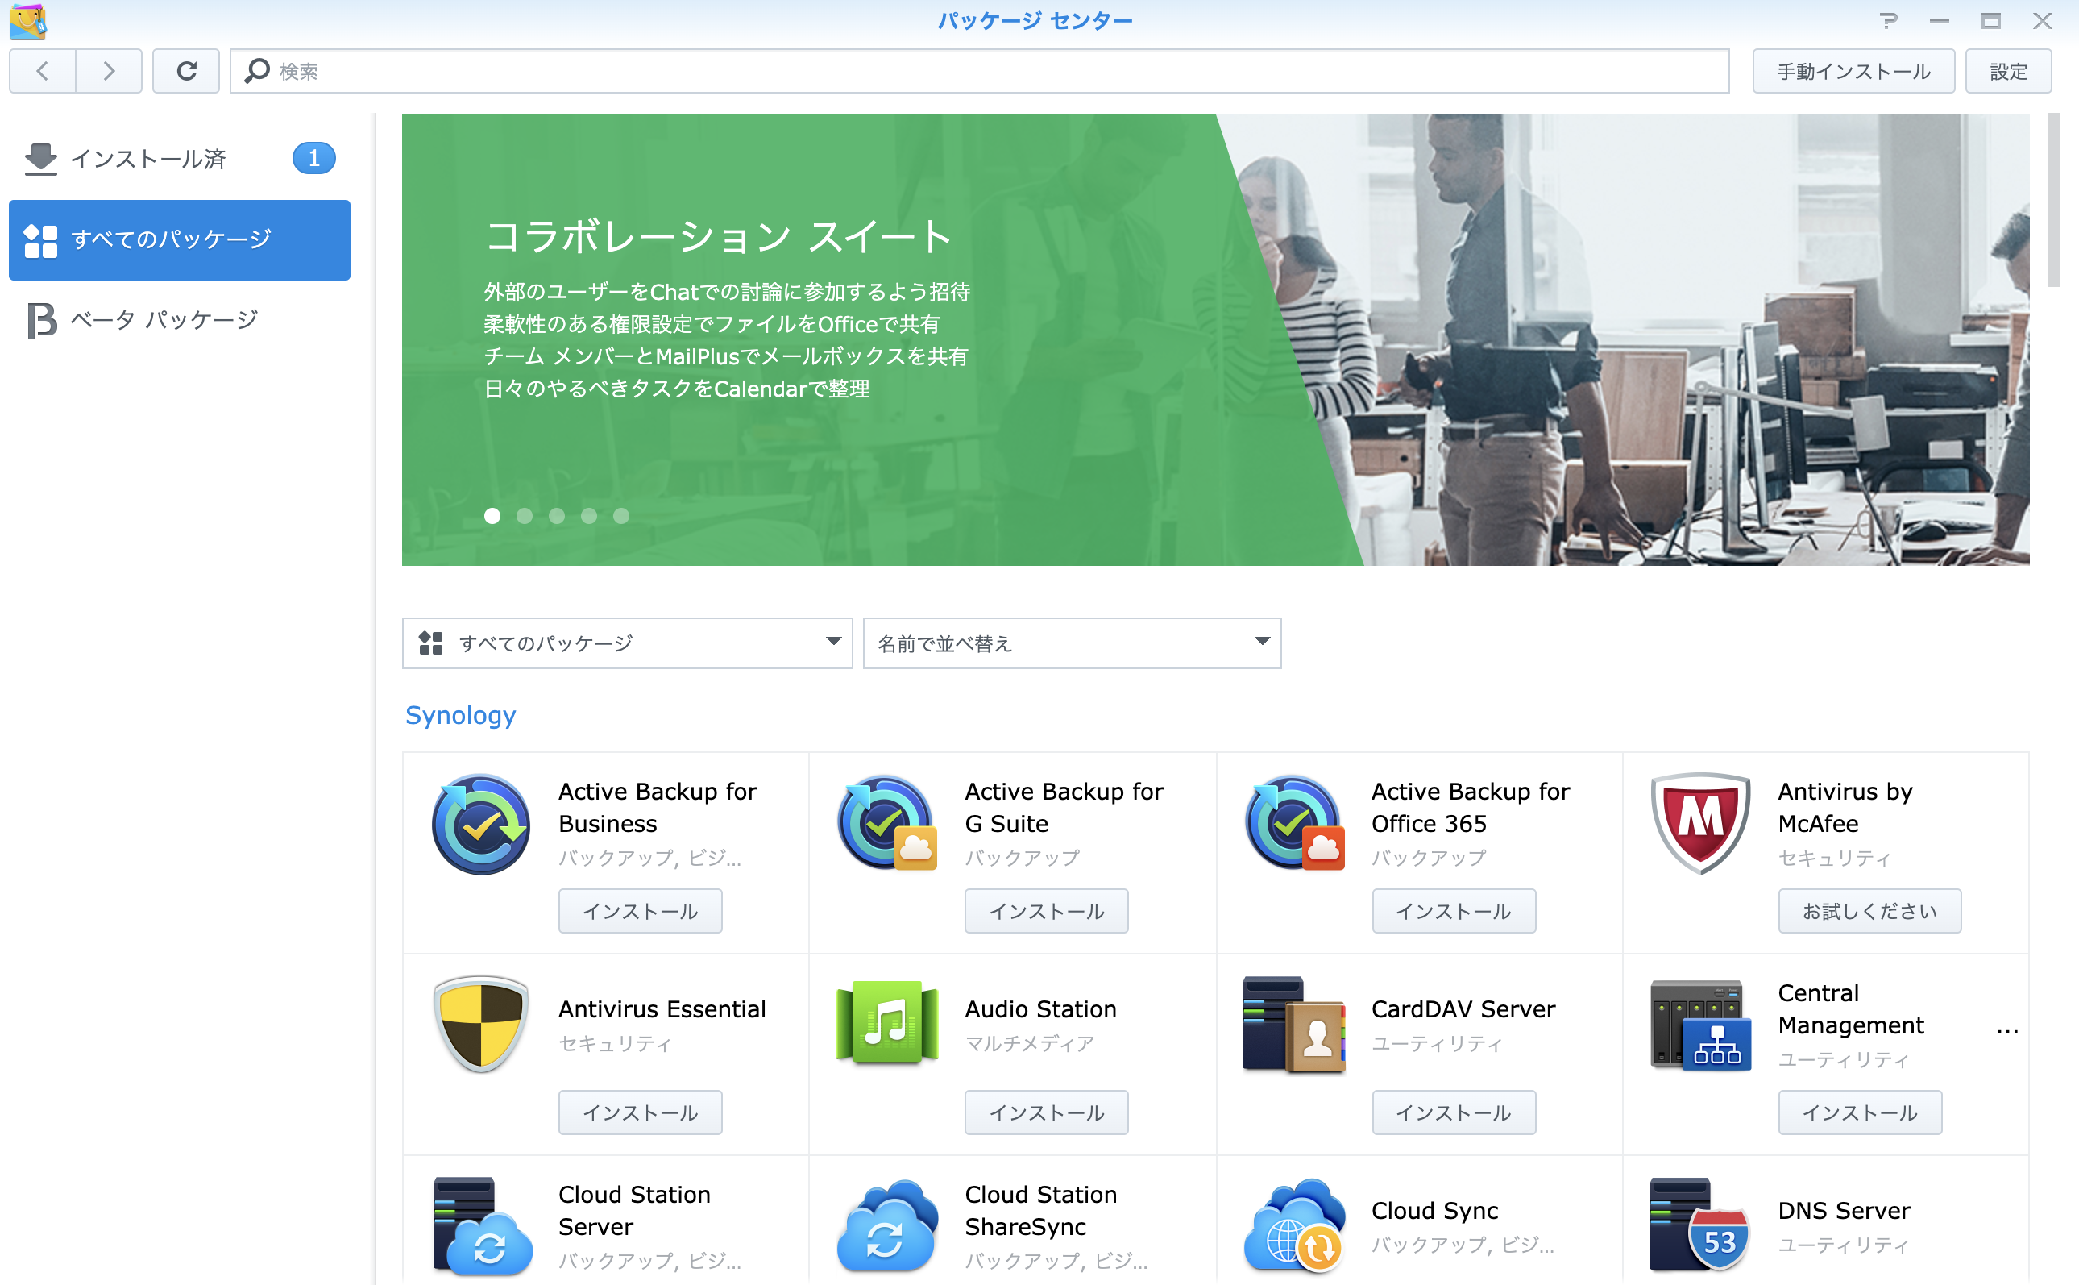Click お試しください for Antivirus by McAfee
2079x1285 pixels.
pyautogui.click(x=1870, y=911)
